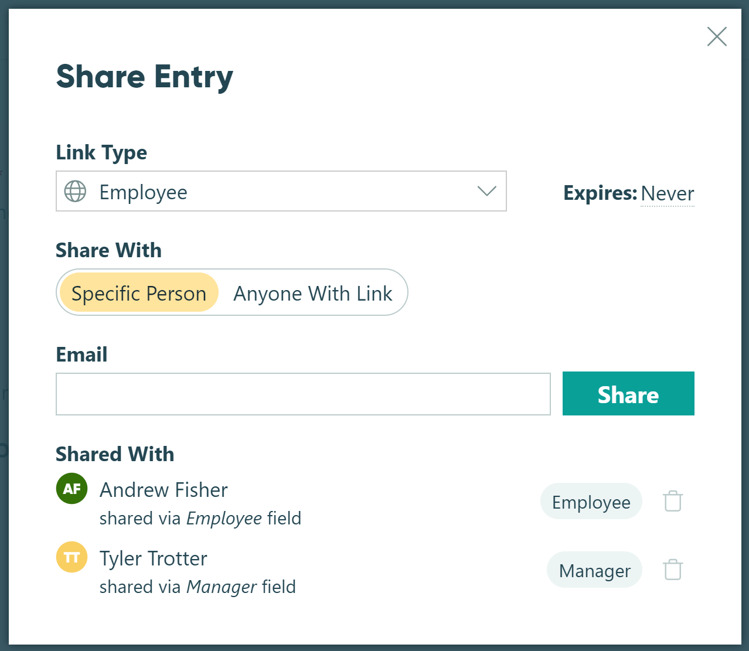Click Andrew Fisher's AF avatar

pos(72,488)
